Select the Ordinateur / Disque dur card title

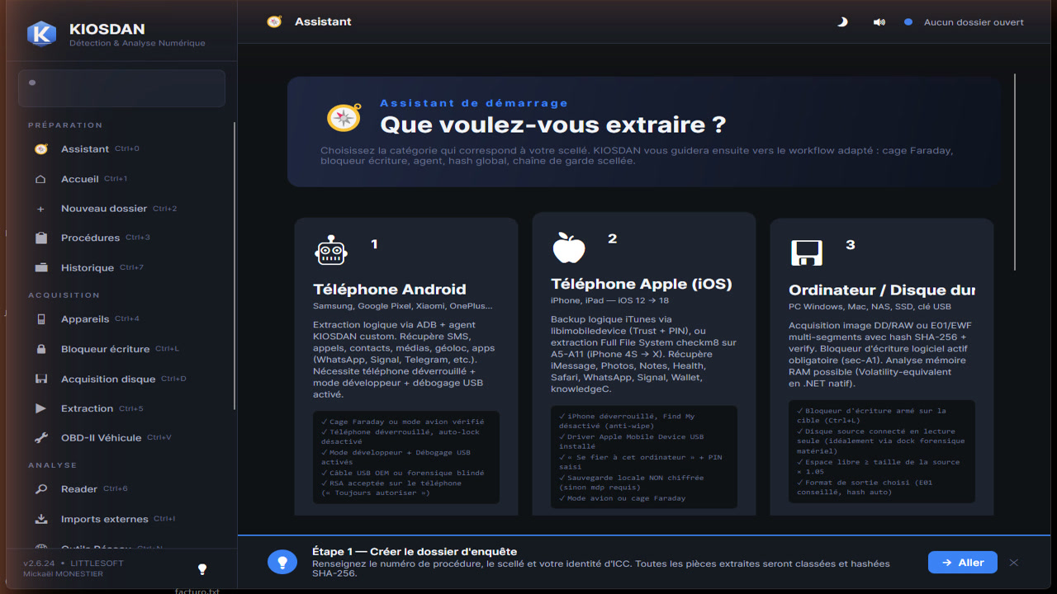[882, 290]
